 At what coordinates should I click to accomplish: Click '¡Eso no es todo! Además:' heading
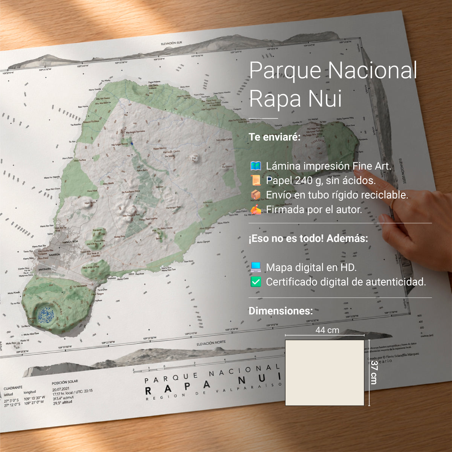pos(308,238)
